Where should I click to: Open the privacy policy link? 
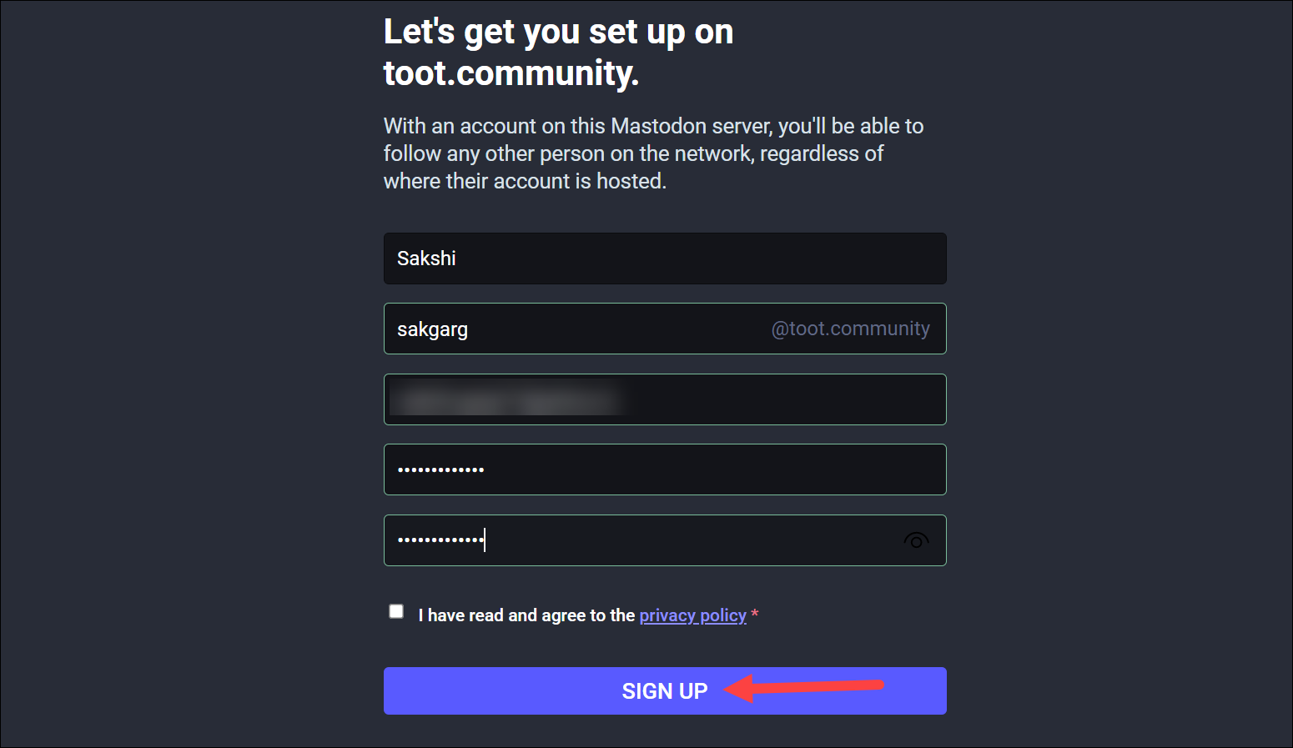tap(692, 615)
